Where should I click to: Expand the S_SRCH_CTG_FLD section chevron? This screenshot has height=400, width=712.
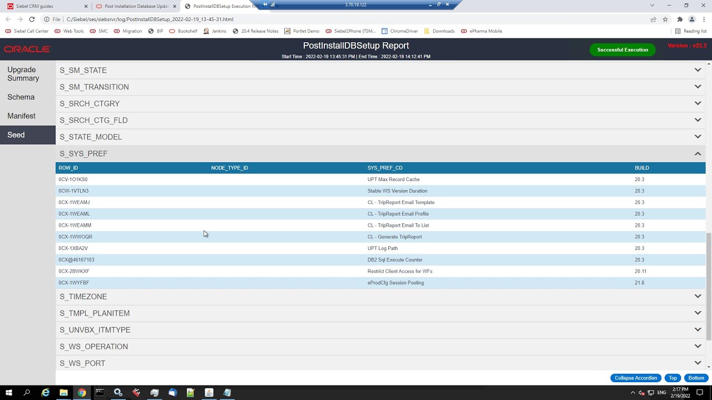698,120
